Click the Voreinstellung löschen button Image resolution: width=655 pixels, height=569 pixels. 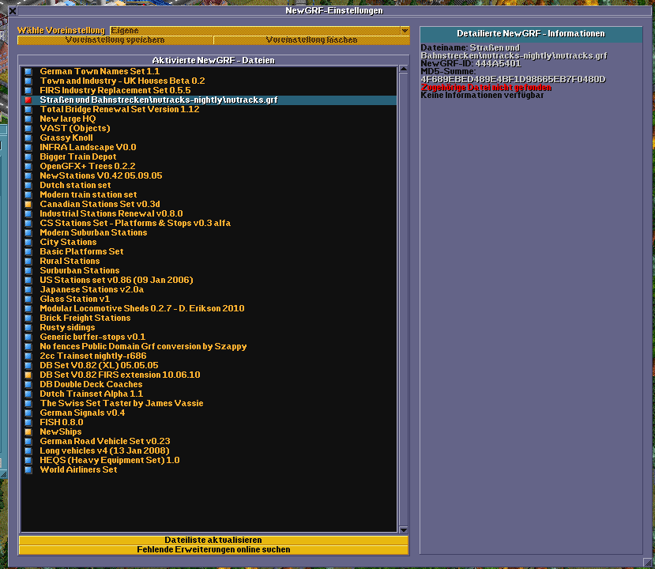[311, 40]
